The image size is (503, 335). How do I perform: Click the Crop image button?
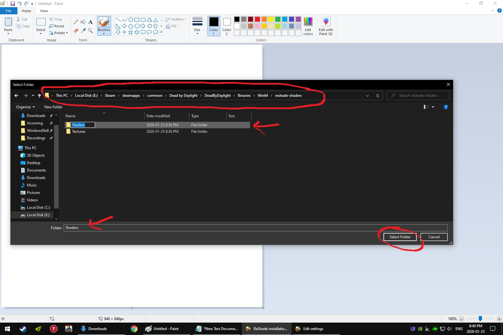56,19
